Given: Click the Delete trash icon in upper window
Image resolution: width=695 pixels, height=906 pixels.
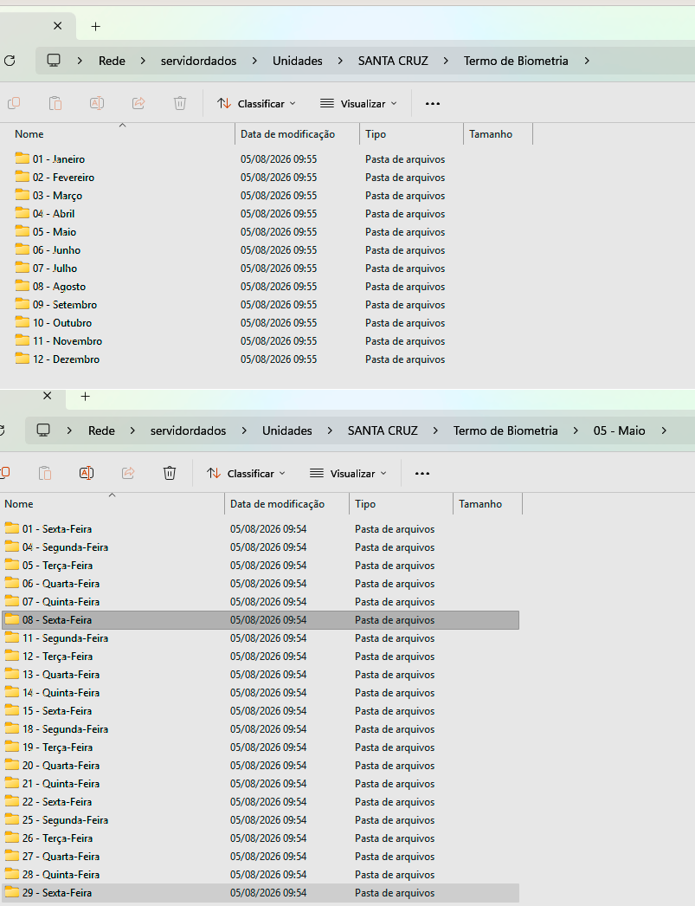Looking at the screenshot, I should coord(180,103).
